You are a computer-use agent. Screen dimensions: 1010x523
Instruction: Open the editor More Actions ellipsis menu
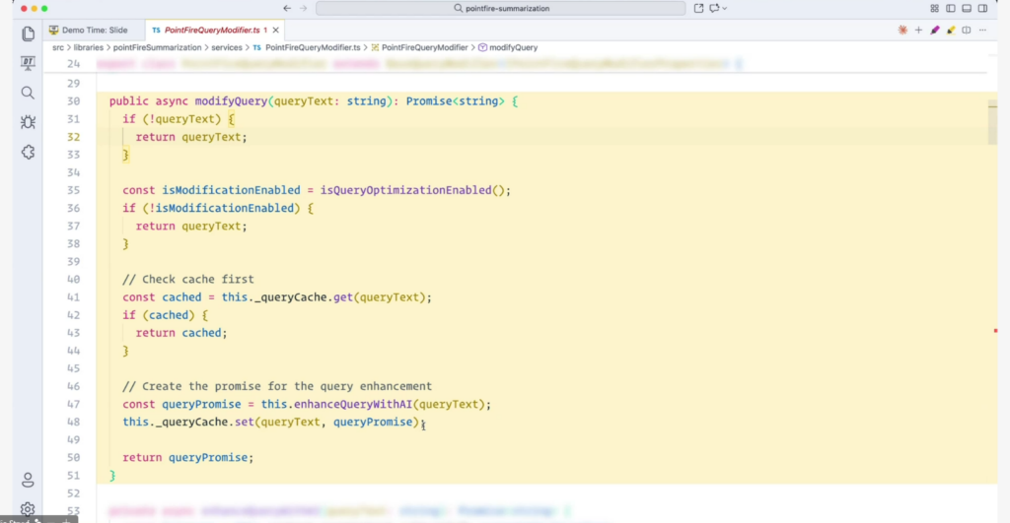pyautogui.click(x=984, y=31)
